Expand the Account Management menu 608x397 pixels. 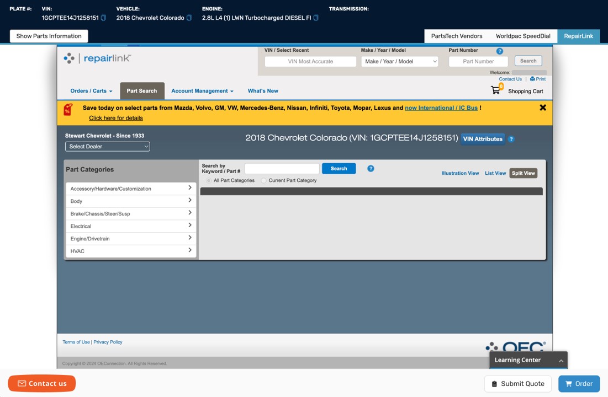pos(203,91)
